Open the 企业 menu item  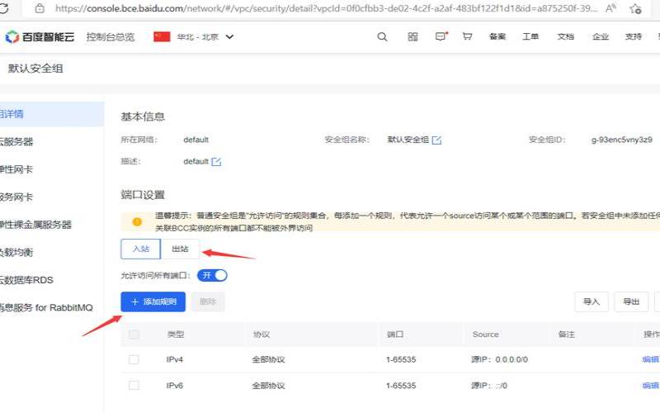[x=601, y=36]
